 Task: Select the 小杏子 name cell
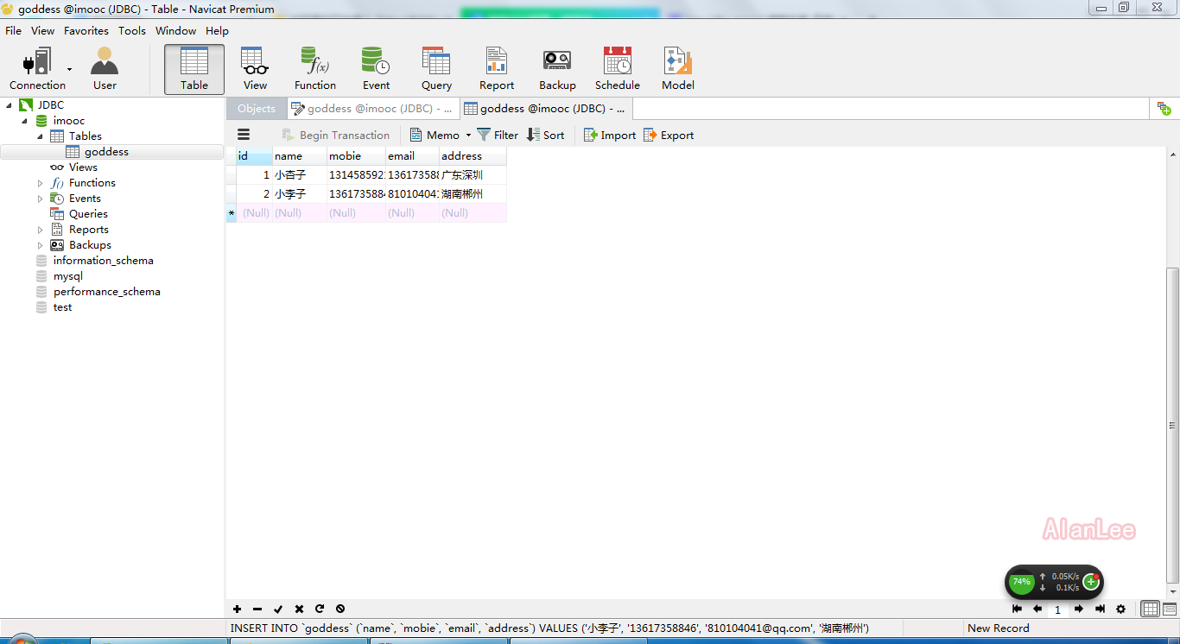(x=300, y=175)
